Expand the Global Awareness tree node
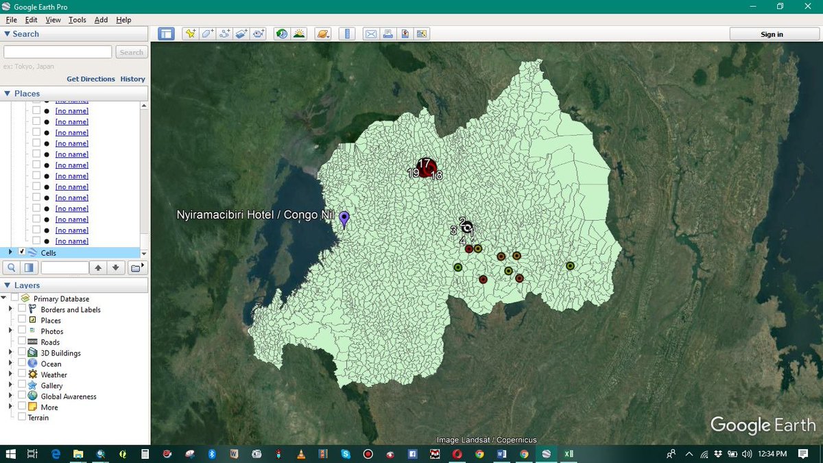This screenshot has width=823, height=463. (10, 396)
